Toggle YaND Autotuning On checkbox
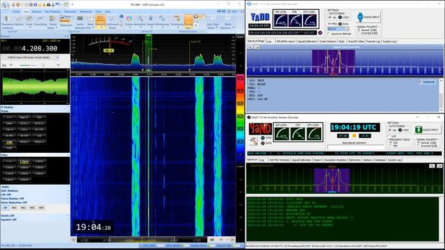445x250 pixels. [390, 130]
